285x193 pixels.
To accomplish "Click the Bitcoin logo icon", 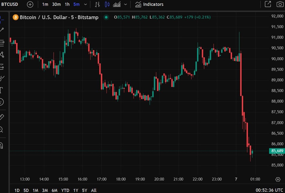I will point(15,17).
